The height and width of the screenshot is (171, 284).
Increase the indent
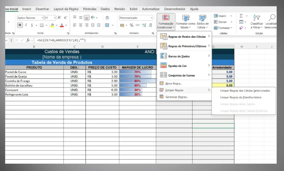click(x=99, y=25)
